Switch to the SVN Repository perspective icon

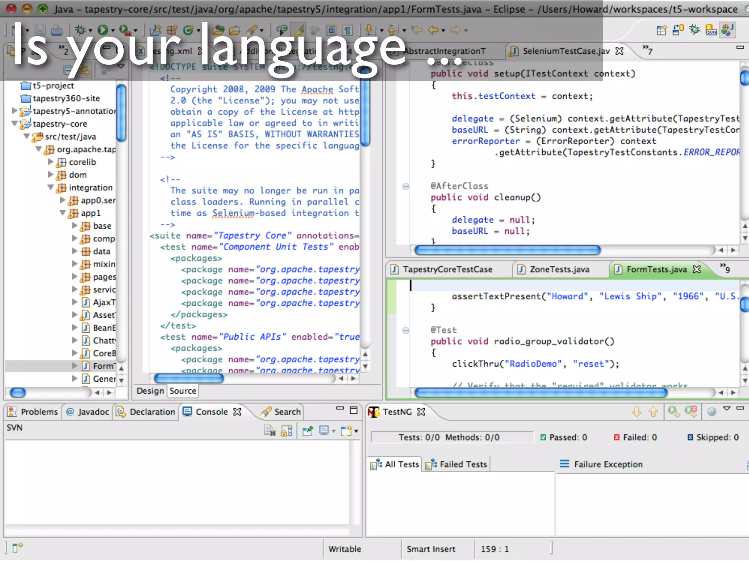711,30
